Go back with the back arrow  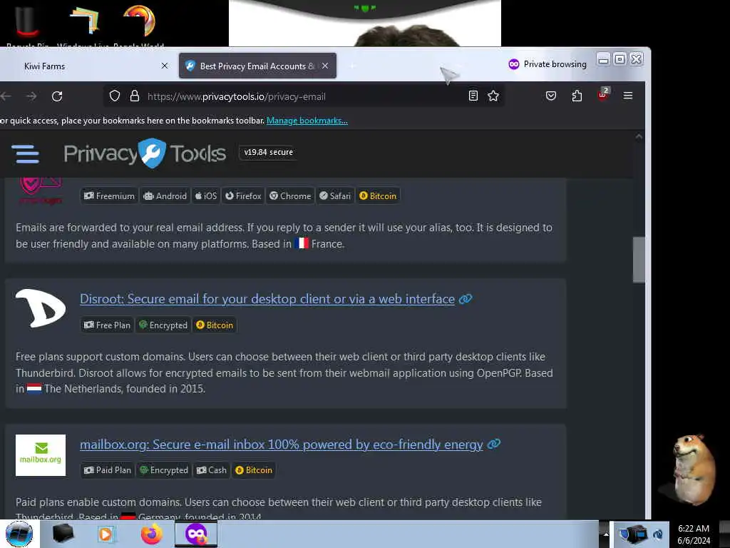click(x=6, y=96)
